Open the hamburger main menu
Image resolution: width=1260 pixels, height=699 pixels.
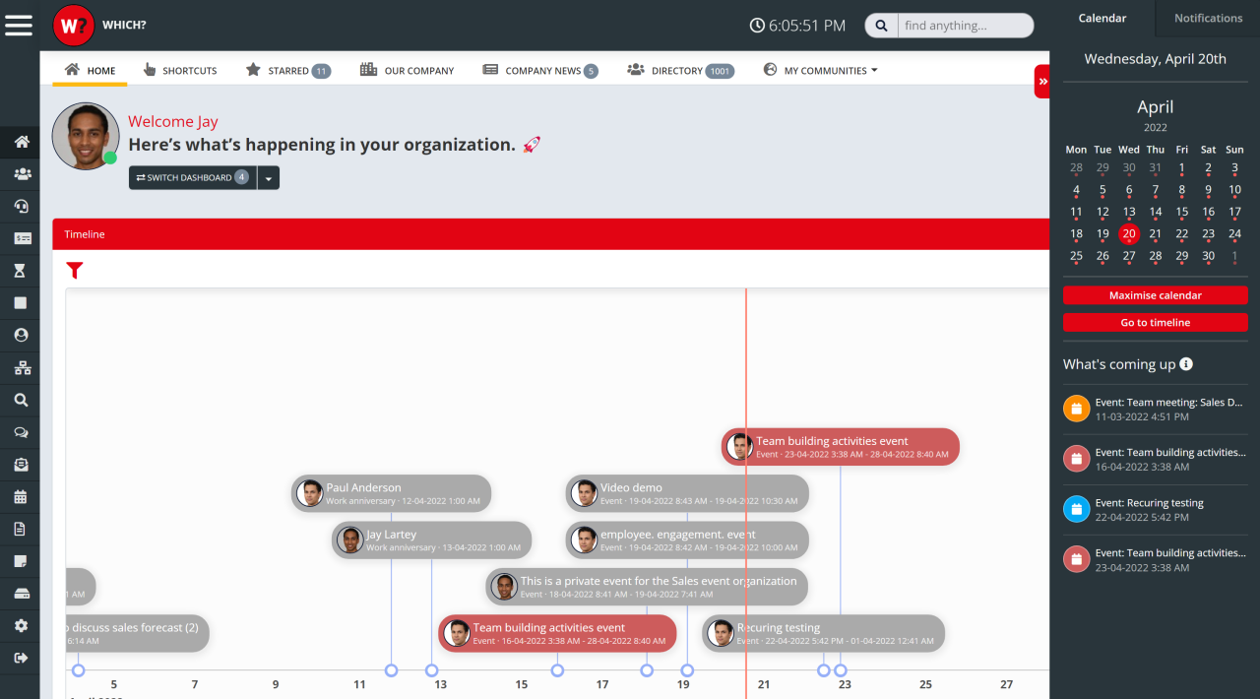click(19, 25)
